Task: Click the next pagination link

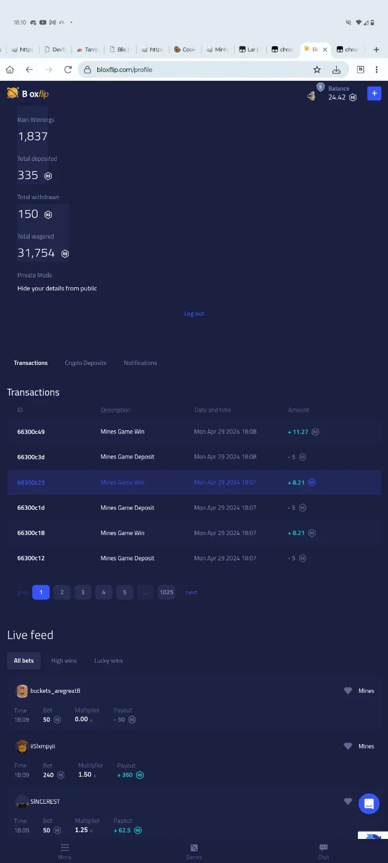Action: tap(192, 592)
